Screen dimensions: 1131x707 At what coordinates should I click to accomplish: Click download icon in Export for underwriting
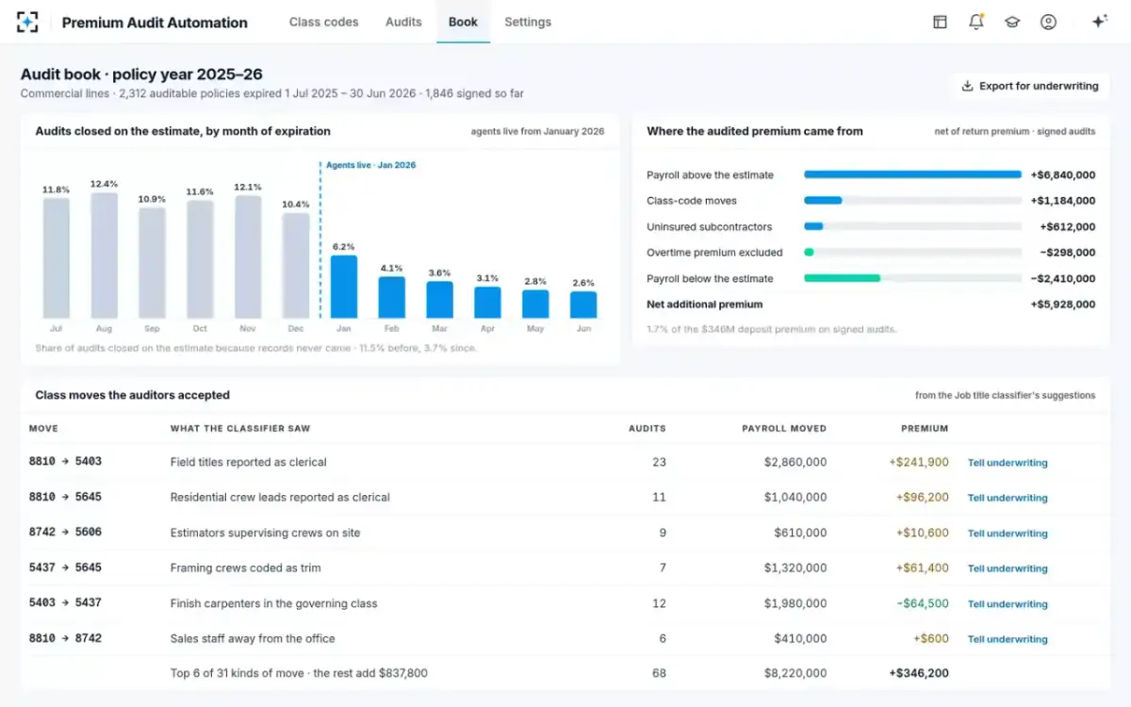(x=967, y=86)
